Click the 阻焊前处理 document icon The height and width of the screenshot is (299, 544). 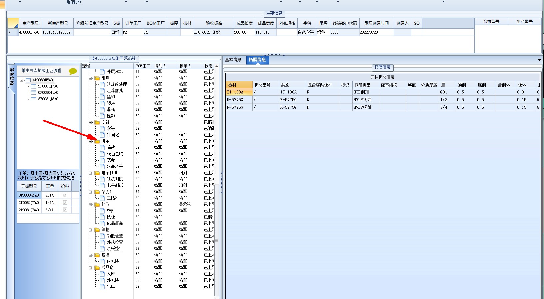click(102, 84)
